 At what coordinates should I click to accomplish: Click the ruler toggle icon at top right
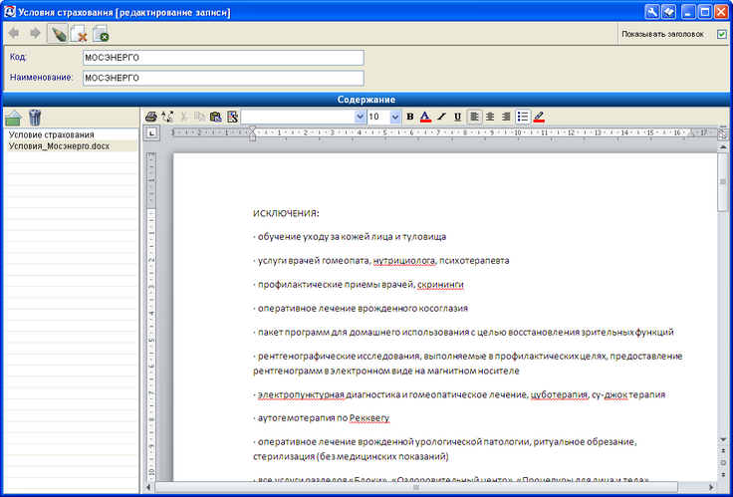[x=723, y=134]
